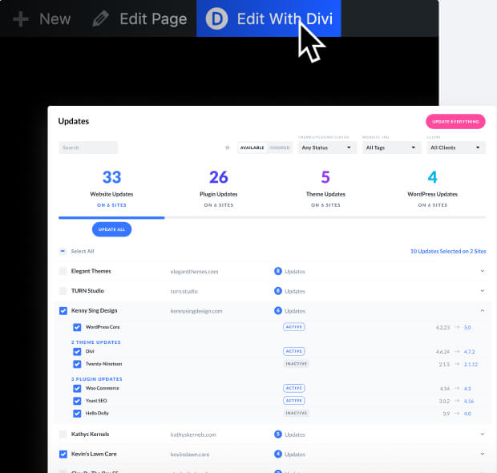Image resolution: width=497 pixels, height=473 pixels.
Task: Check the Elegant Themes site checkbox
Action: pyautogui.click(x=63, y=272)
